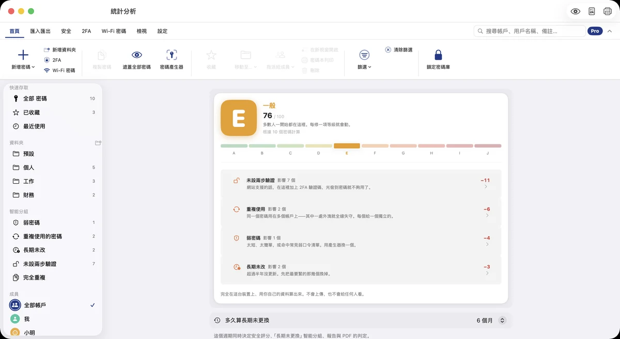Open the 6 個月 period dropdown
The width and height of the screenshot is (620, 339).
pos(491,320)
